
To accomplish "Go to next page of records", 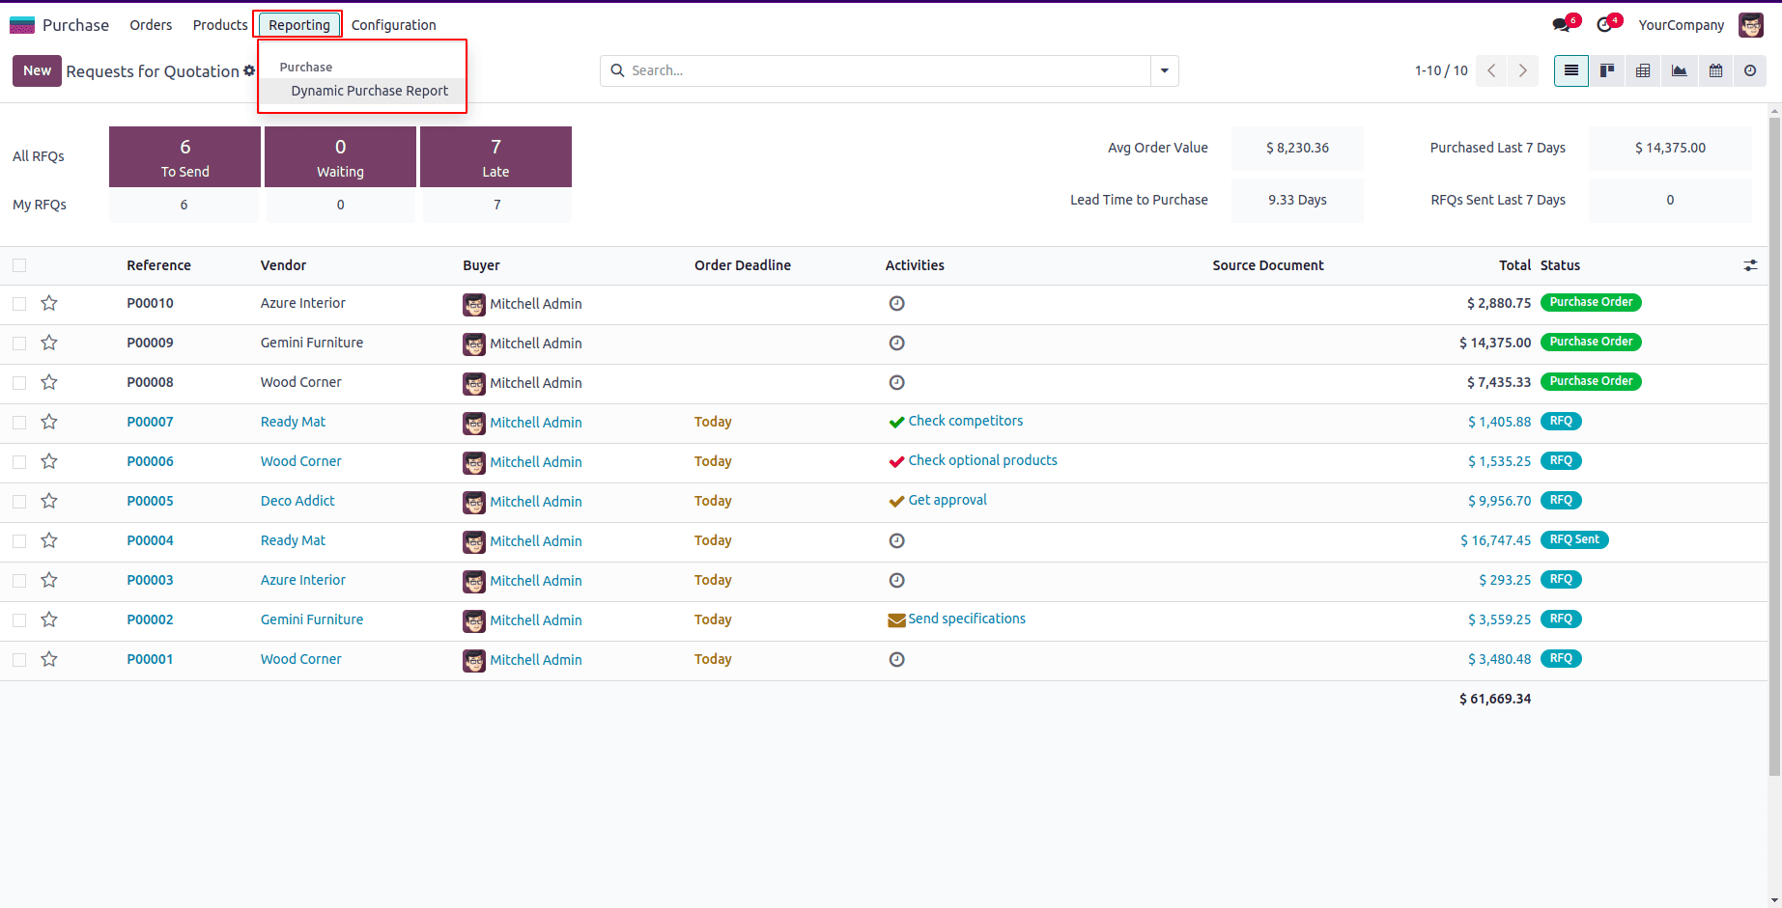I will [1523, 70].
